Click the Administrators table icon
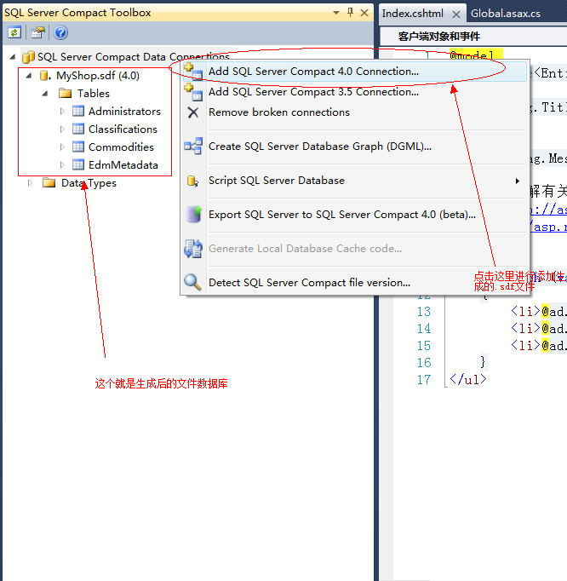This screenshot has height=581, width=567. (78, 111)
